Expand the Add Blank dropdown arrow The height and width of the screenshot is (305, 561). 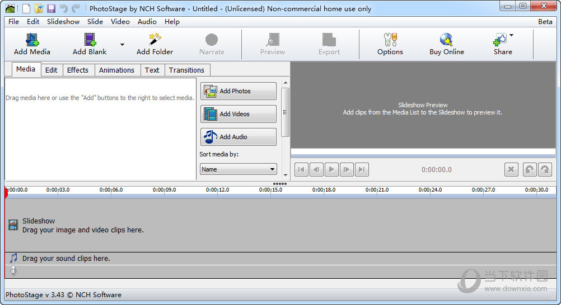(122, 45)
